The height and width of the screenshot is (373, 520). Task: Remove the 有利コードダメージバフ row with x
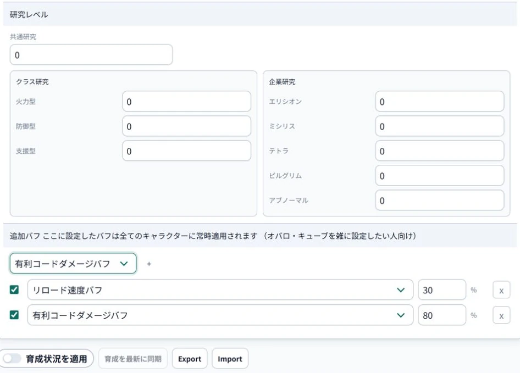[501, 315]
